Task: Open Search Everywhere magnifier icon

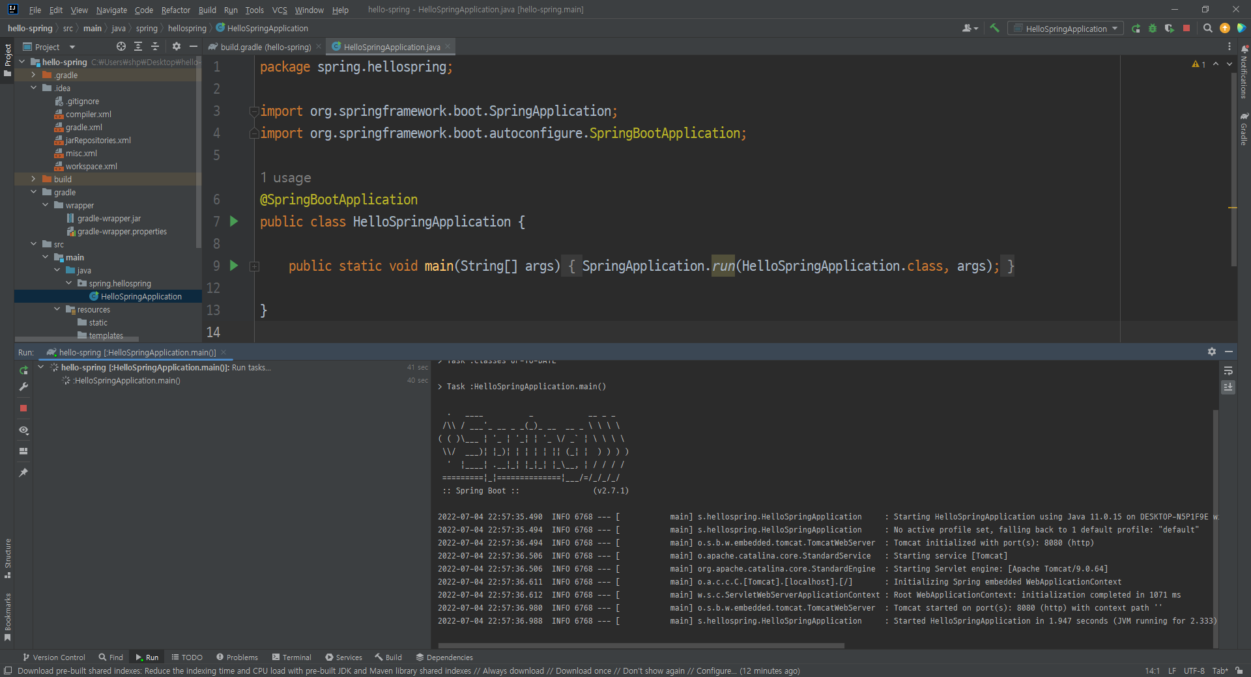Action: click(1207, 28)
